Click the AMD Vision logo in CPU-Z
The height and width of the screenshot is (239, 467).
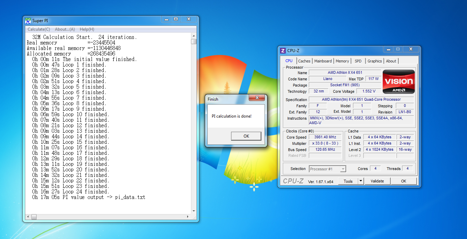[399, 82]
